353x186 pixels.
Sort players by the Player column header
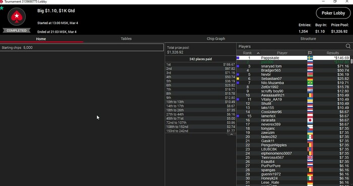tap(282, 53)
